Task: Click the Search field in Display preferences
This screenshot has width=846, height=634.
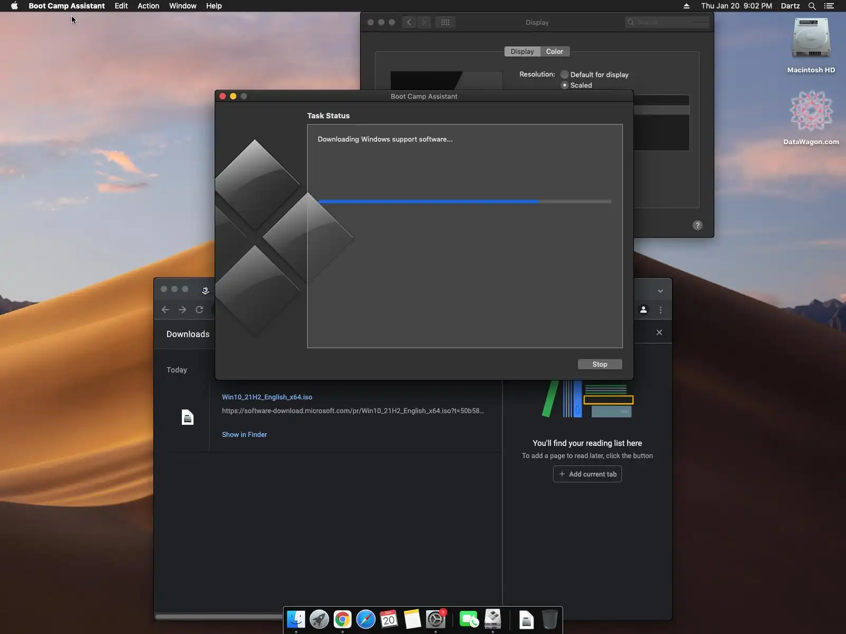Action: (667, 22)
